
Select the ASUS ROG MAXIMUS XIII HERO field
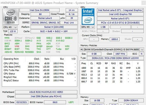tap(46, 92)
